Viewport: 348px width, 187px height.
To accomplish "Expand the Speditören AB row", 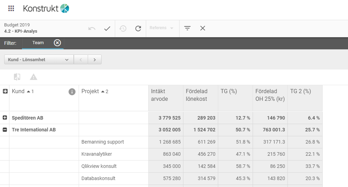I will click(x=5, y=117).
